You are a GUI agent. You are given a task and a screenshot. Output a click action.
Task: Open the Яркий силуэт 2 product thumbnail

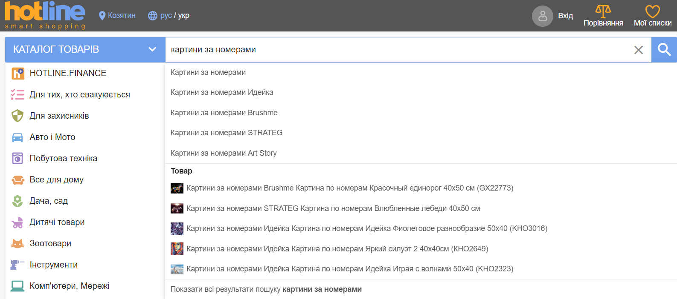click(x=177, y=249)
